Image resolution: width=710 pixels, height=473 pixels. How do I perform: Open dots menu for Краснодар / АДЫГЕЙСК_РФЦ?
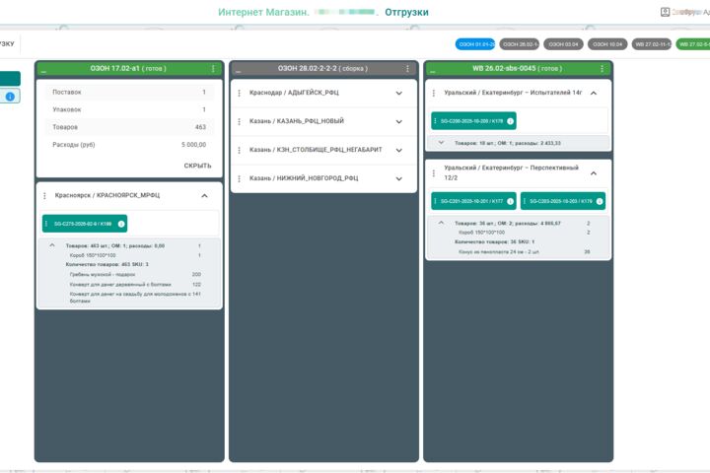(x=239, y=93)
